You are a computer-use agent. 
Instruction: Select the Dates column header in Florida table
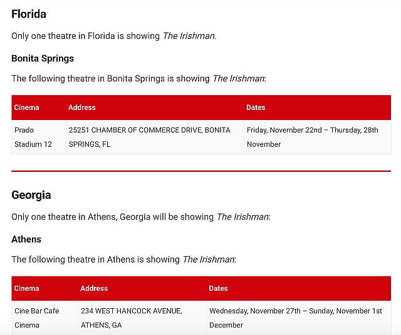(256, 107)
